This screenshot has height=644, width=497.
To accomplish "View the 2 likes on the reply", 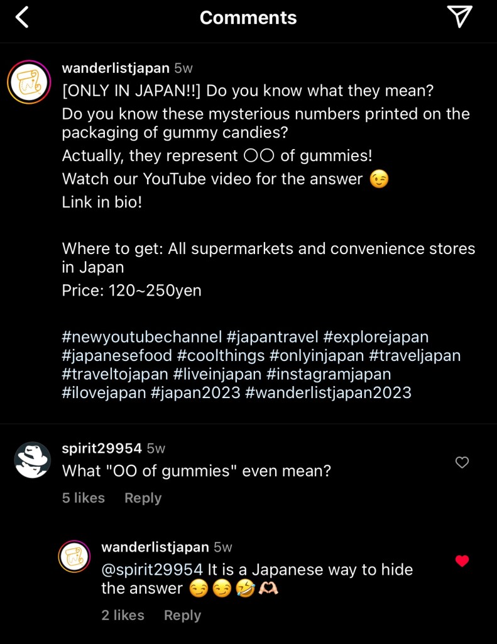I will [123, 616].
